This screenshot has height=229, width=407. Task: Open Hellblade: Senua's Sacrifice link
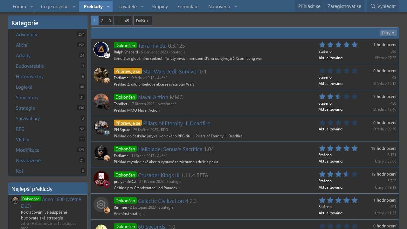coord(170,149)
